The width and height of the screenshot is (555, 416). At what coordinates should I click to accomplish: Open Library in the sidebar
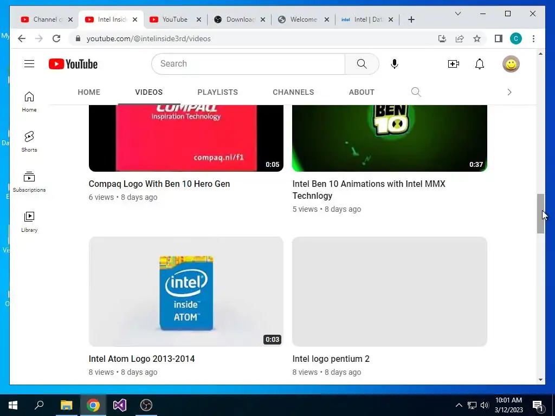29,222
